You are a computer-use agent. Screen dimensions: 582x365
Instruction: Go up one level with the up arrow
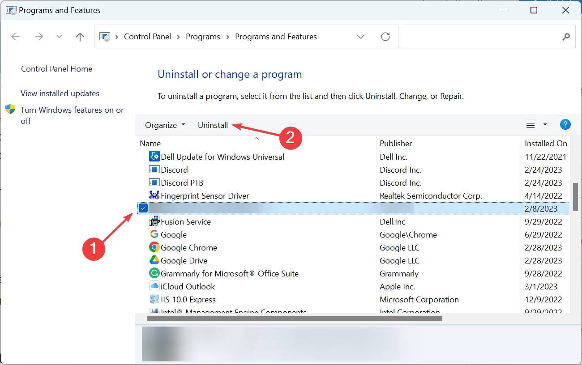pos(80,37)
